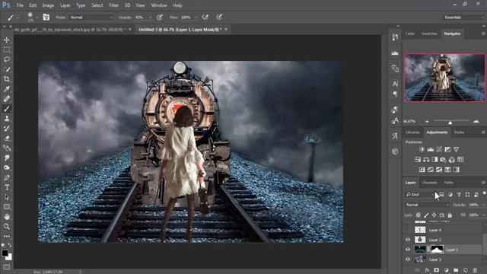This screenshot has height=274, width=487.
Task: Close the Untitled-3 document tab
Action: point(226,29)
